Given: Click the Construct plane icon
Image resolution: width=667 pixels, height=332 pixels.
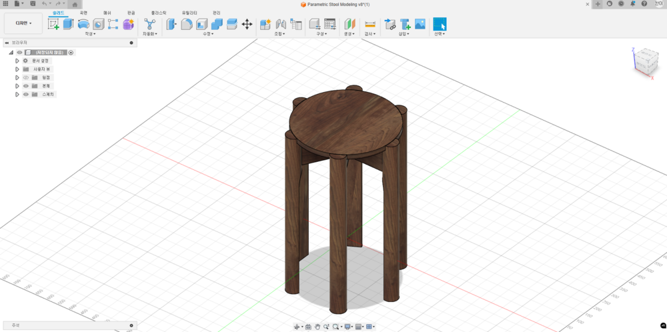Looking at the screenshot, I should pyautogui.click(x=350, y=24).
